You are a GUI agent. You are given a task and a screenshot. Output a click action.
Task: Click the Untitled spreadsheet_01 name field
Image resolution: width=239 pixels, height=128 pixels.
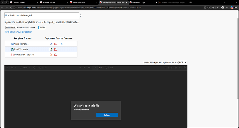[42, 15]
